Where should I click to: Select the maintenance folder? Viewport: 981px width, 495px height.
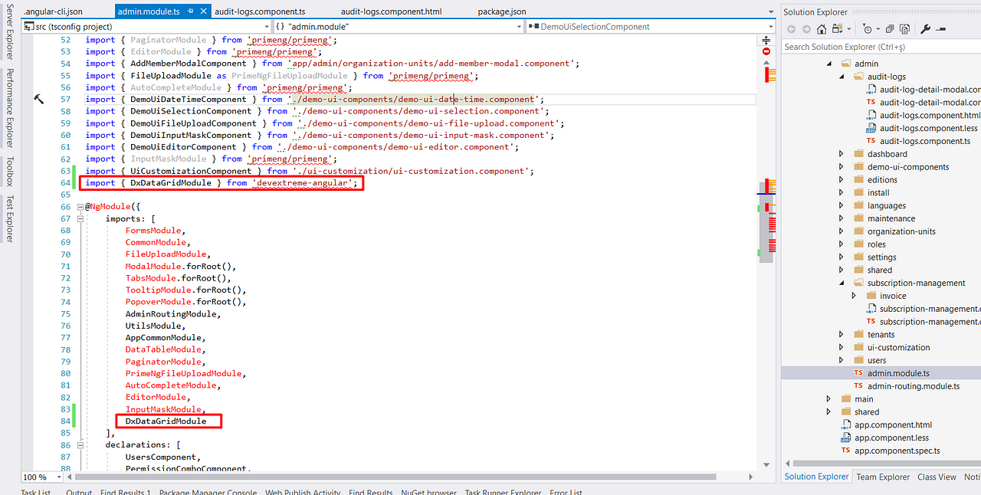click(x=891, y=218)
